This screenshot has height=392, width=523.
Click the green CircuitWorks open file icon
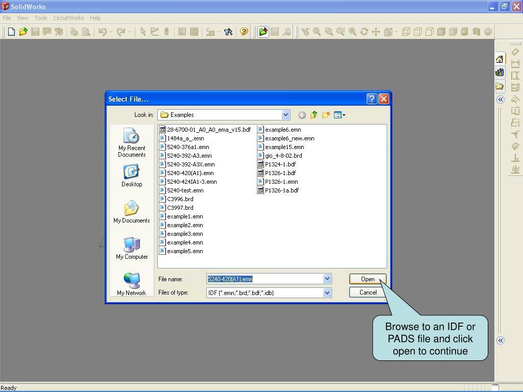[x=263, y=32]
